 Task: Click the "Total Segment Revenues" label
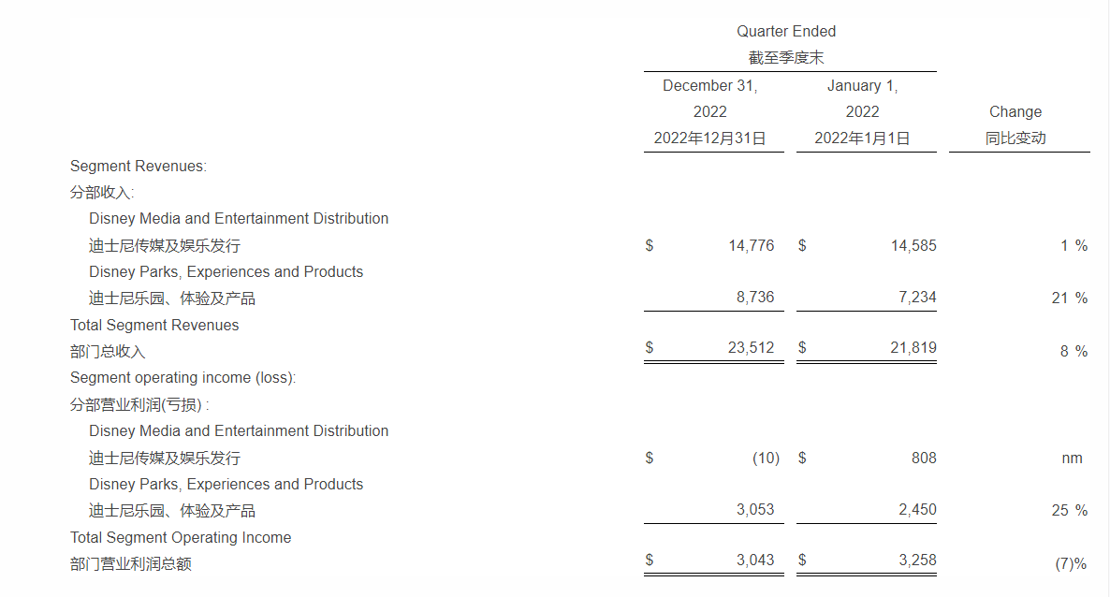(x=154, y=326)
